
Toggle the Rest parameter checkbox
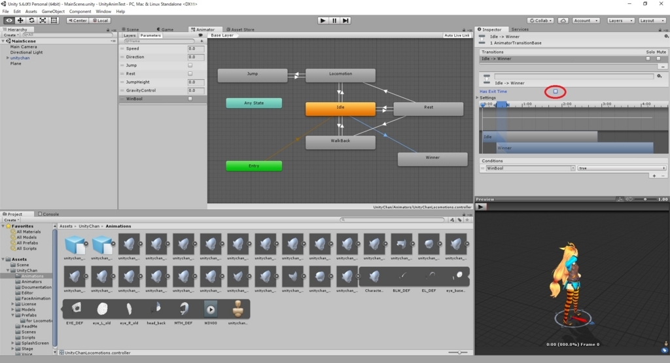[190, 73]
